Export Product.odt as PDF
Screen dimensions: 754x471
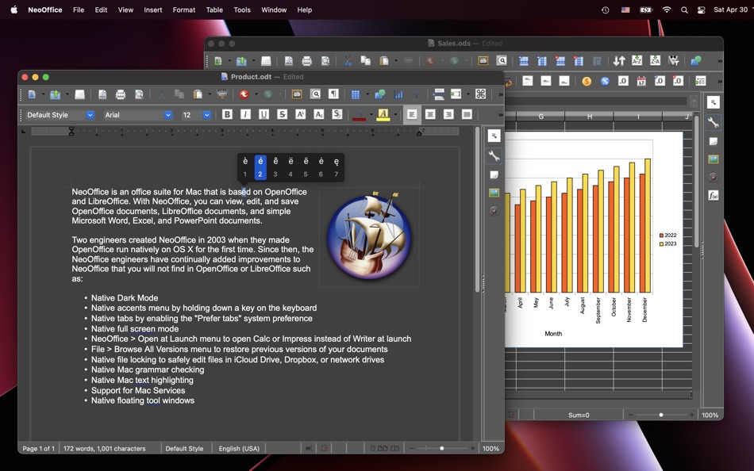[102, 94]
